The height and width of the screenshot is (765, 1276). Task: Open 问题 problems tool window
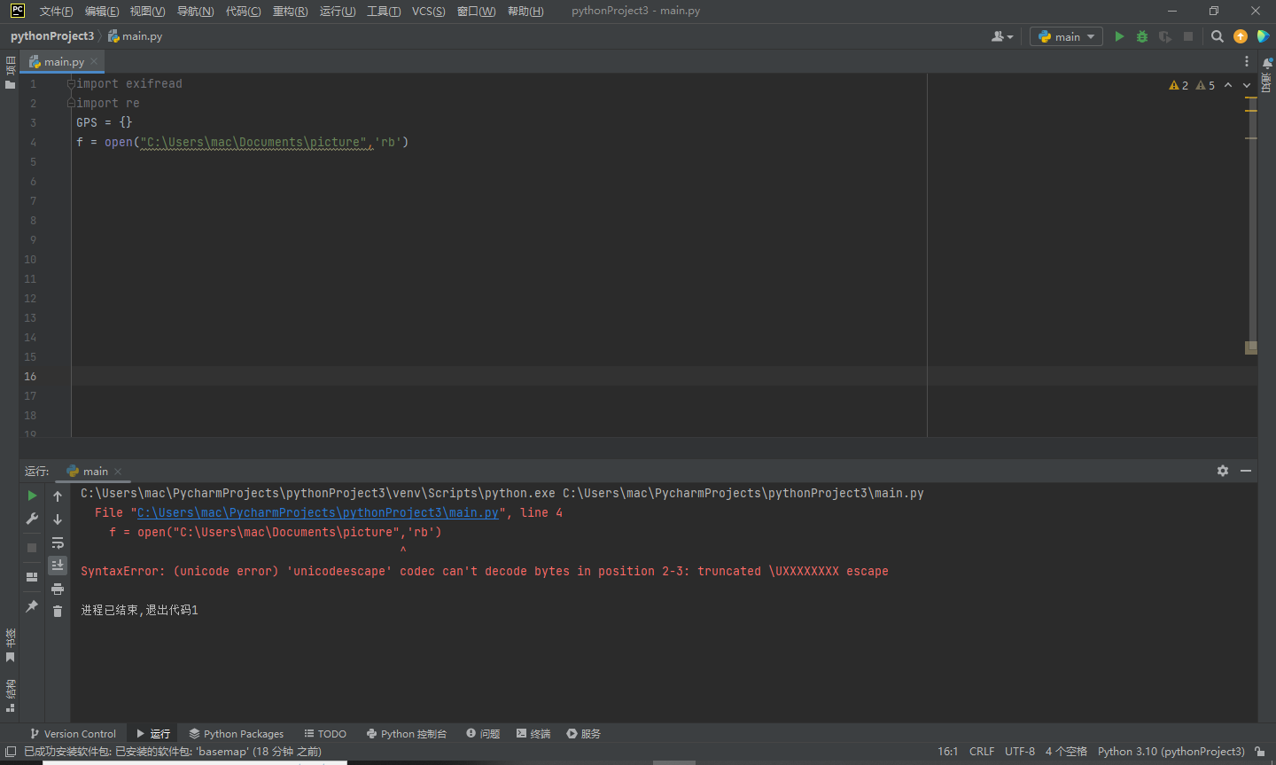[484, 734]
